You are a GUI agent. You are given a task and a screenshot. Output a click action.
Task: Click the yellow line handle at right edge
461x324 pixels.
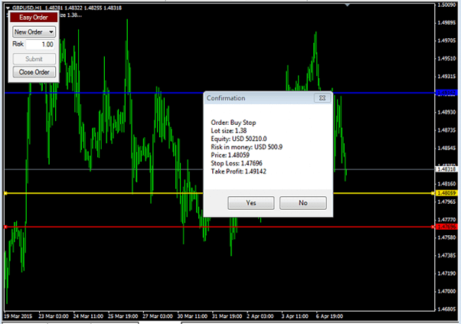pyautogui.click(x=433, y=193)
